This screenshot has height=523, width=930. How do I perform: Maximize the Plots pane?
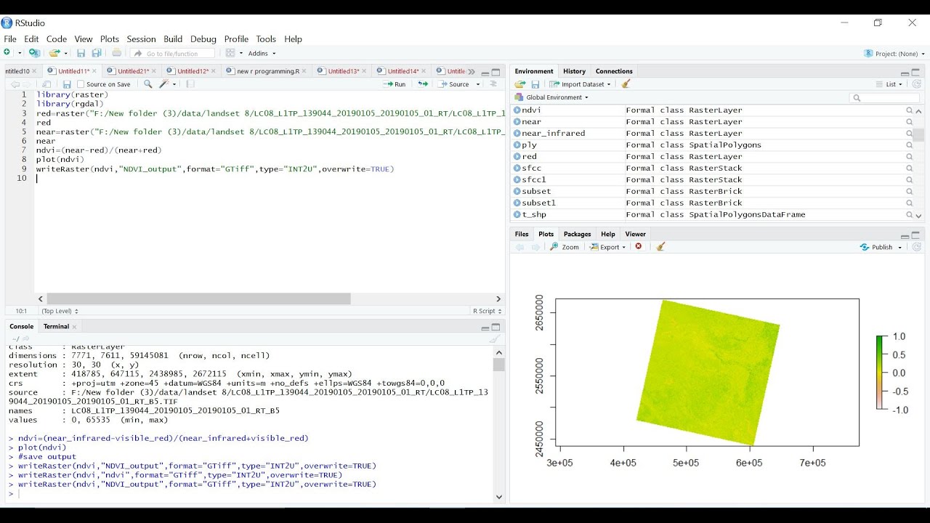(x=916, y=235)
